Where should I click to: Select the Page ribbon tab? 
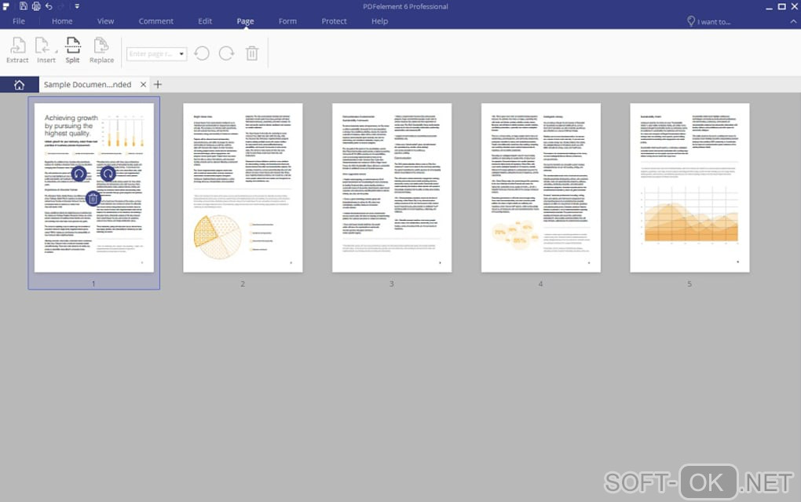click(x=245, y=21)
